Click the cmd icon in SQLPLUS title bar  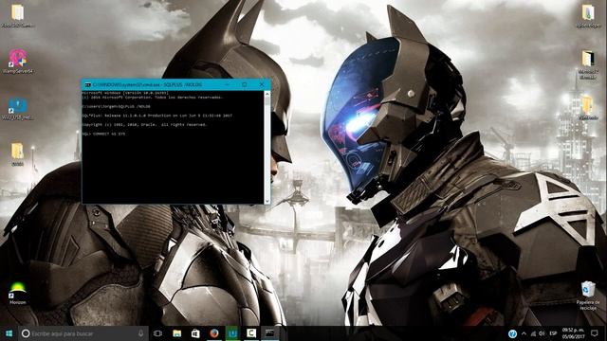pos(88,84)
